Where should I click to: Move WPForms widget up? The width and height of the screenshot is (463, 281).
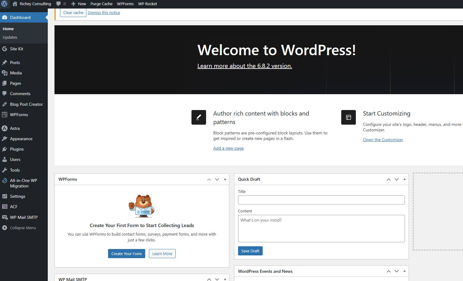point(209,180)
